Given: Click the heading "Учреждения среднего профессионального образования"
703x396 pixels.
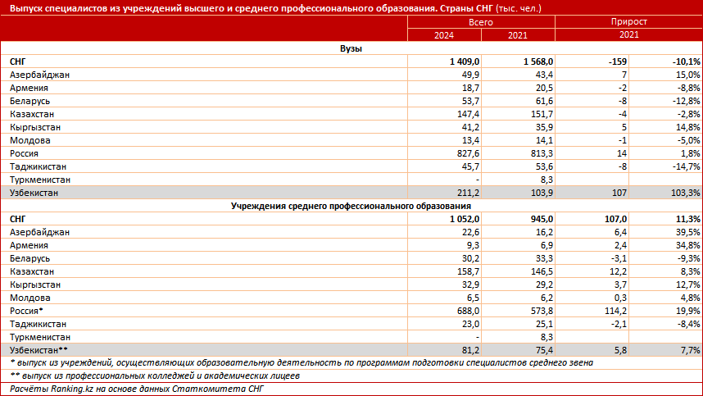Looking at the screenshot, I should 351,206.
